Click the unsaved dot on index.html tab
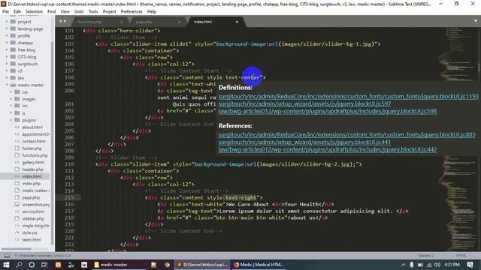This screenshot has width=481, height=270. (x=237, y=22)
